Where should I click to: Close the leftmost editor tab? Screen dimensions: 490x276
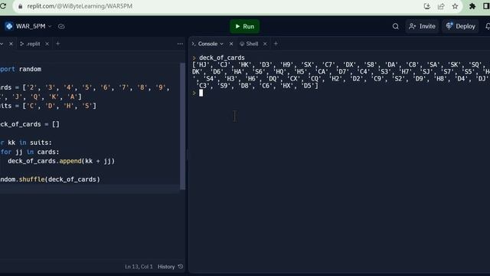pyautogui.click(x=11, y=44)
